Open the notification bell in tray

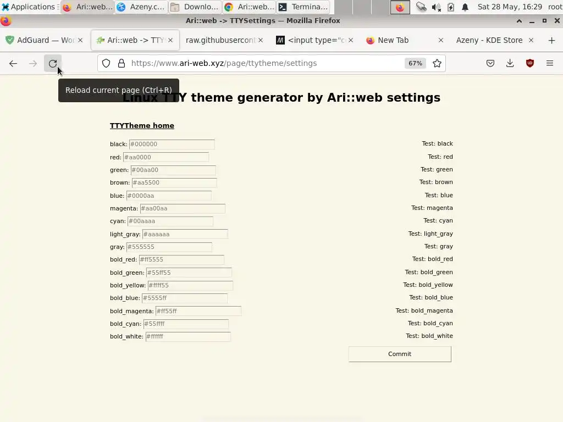point(465,7)
